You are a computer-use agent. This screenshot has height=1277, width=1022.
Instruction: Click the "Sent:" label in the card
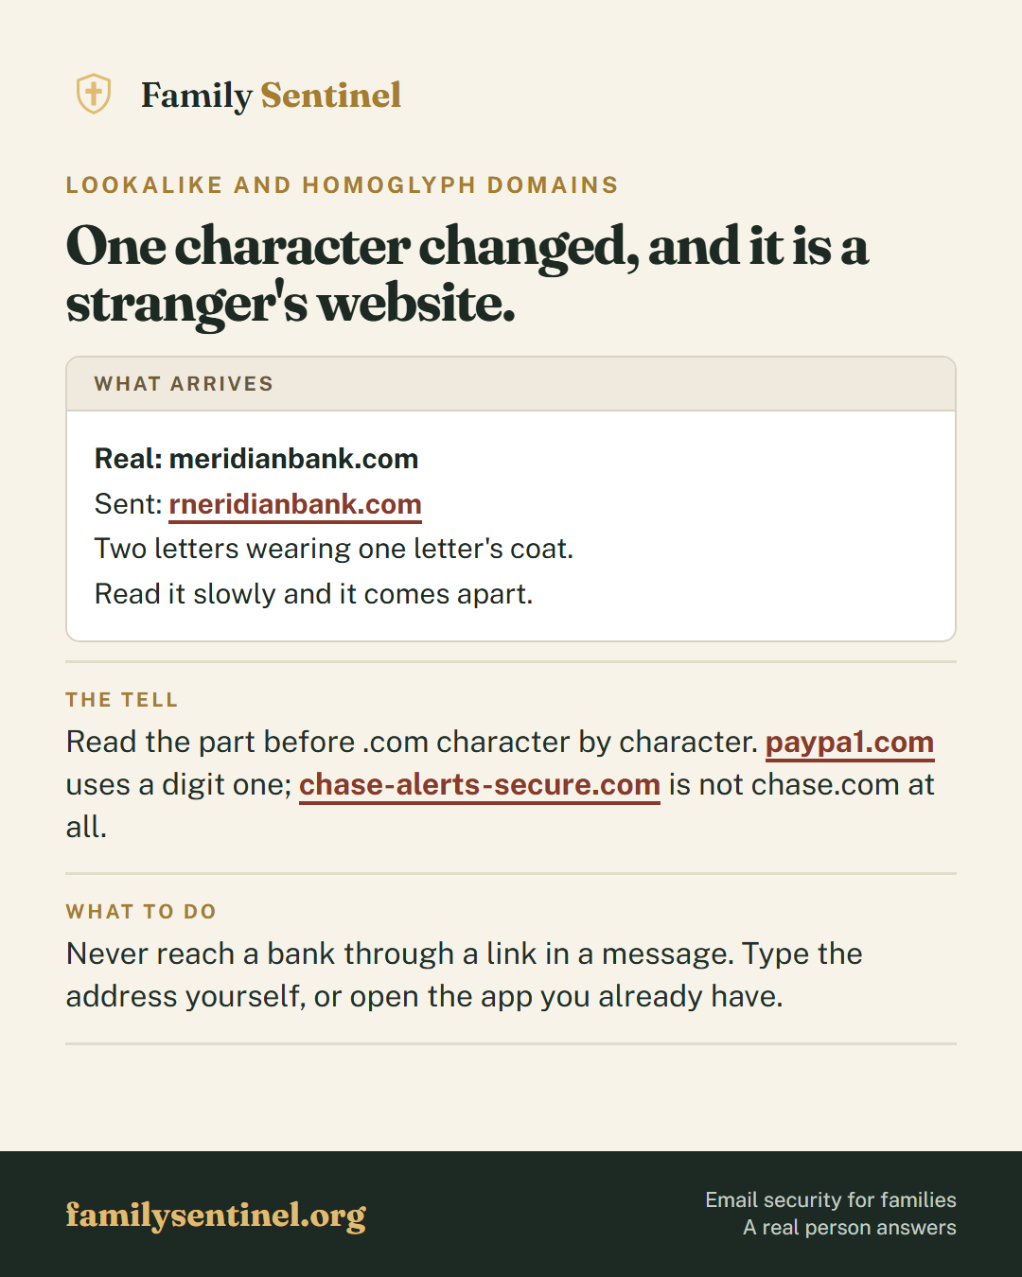129,504
